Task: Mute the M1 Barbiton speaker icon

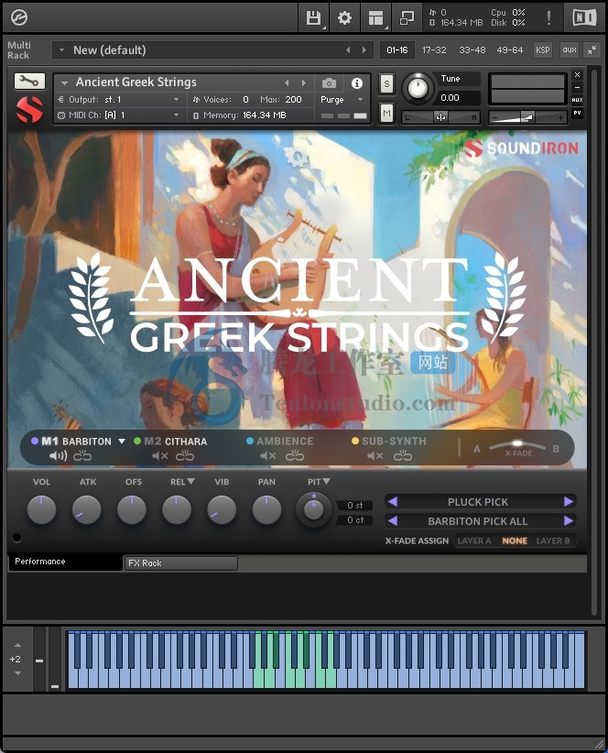Action: (58, 455)
